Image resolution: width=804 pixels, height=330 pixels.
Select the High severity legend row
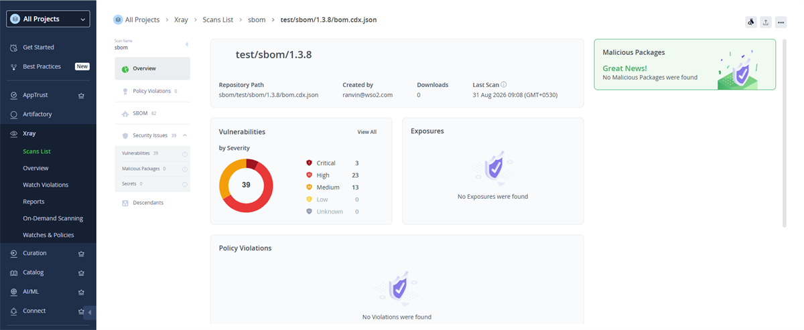332,175
